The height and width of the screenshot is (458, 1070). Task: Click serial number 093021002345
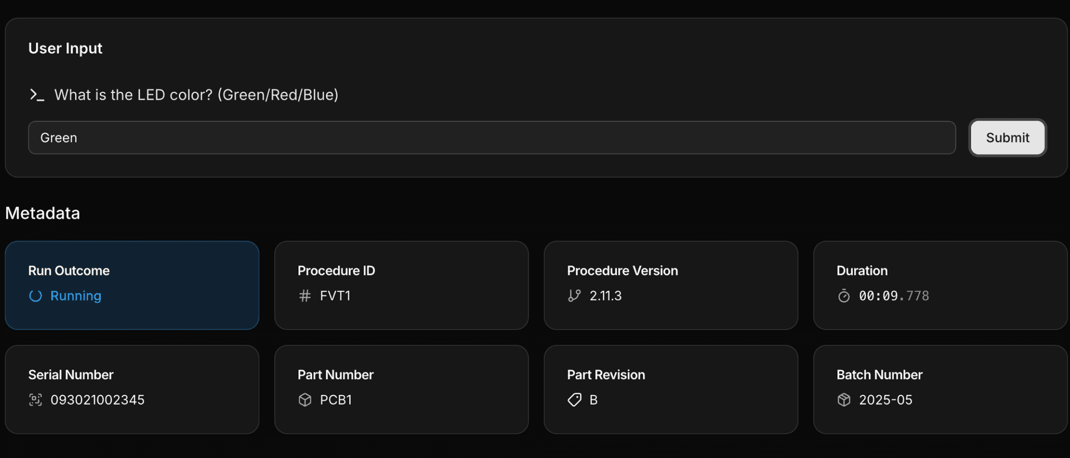point(98,400)
